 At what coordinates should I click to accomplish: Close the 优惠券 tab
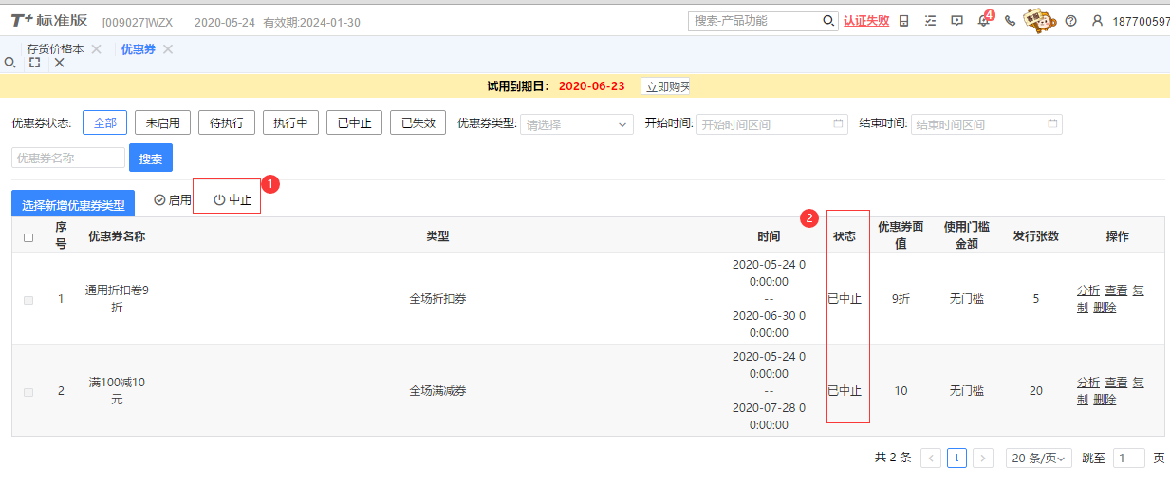point(168,48)
